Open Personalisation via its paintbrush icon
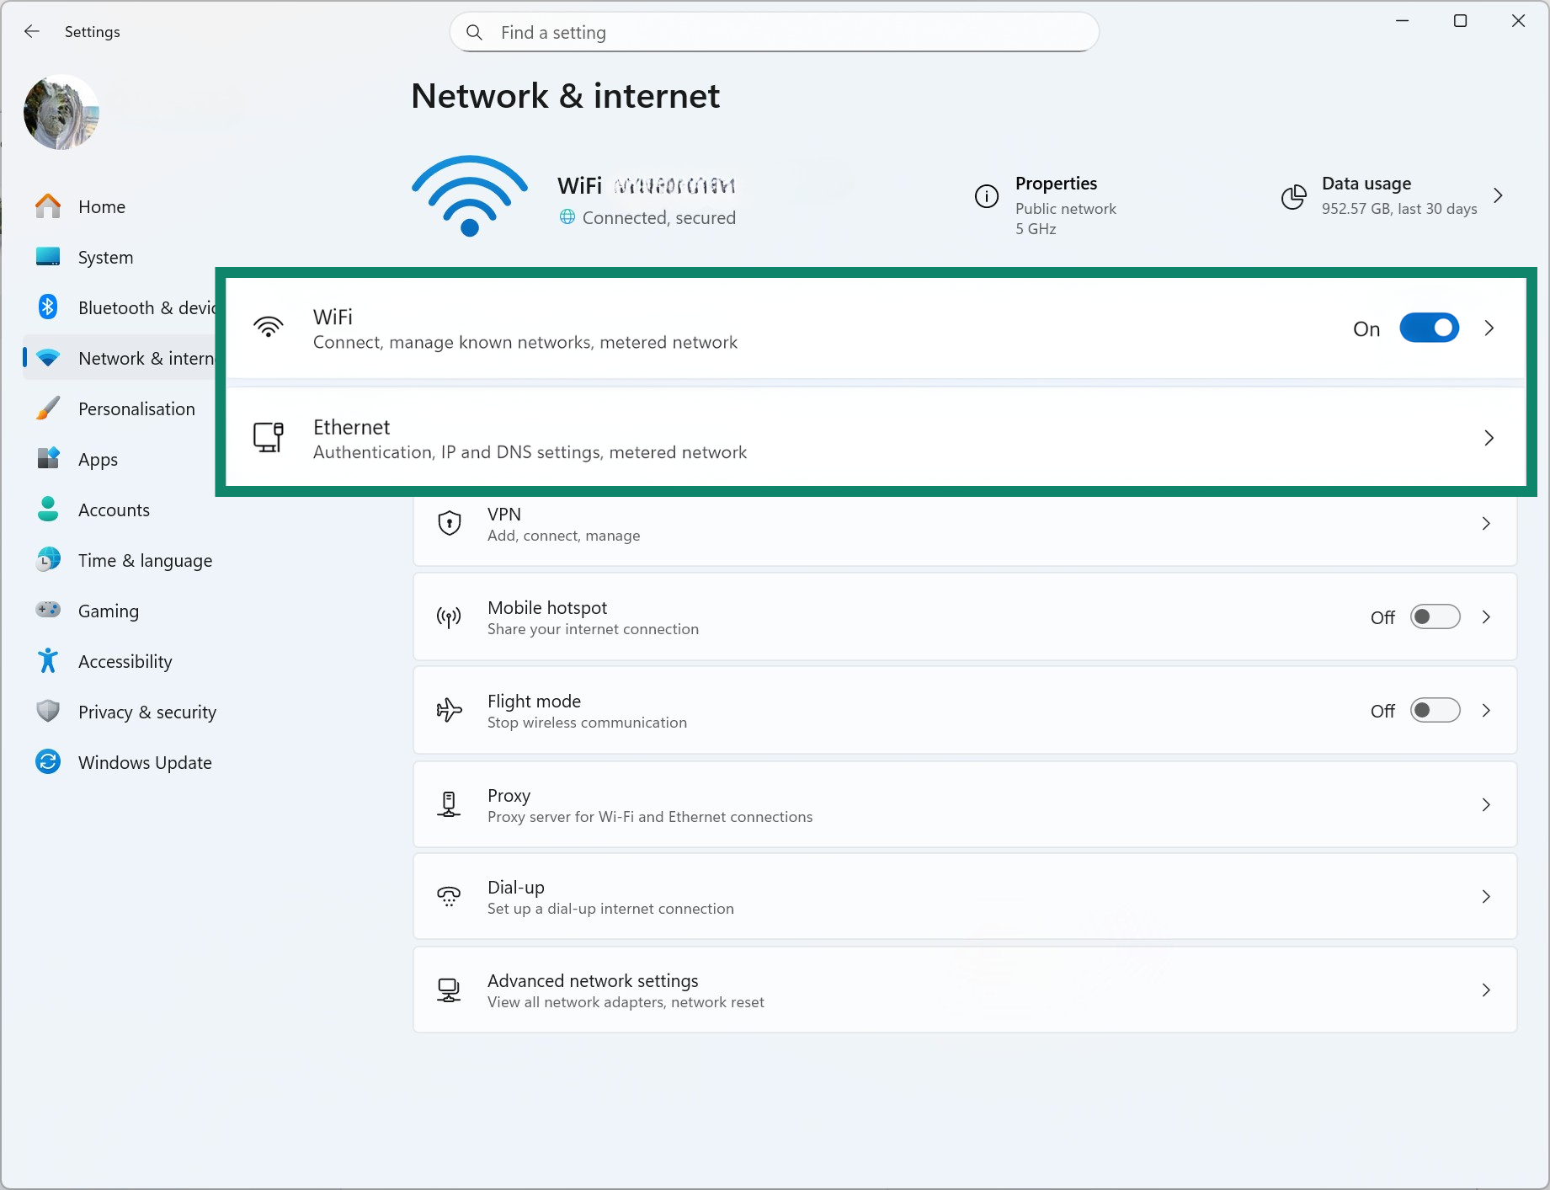Screen dimensions: 1550x1190 tap(48, 408)
